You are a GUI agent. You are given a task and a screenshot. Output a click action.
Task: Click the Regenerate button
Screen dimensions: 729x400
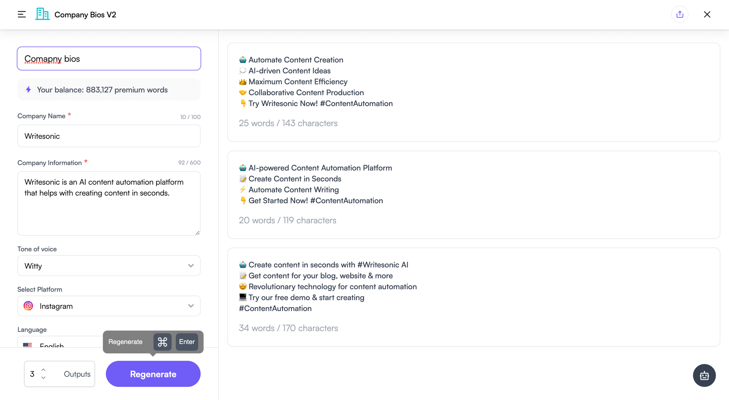pos(153,373)
